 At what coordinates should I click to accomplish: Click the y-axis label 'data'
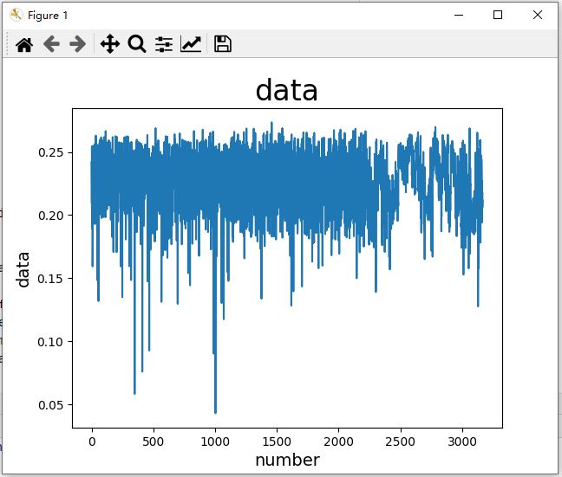coord(23,269)
